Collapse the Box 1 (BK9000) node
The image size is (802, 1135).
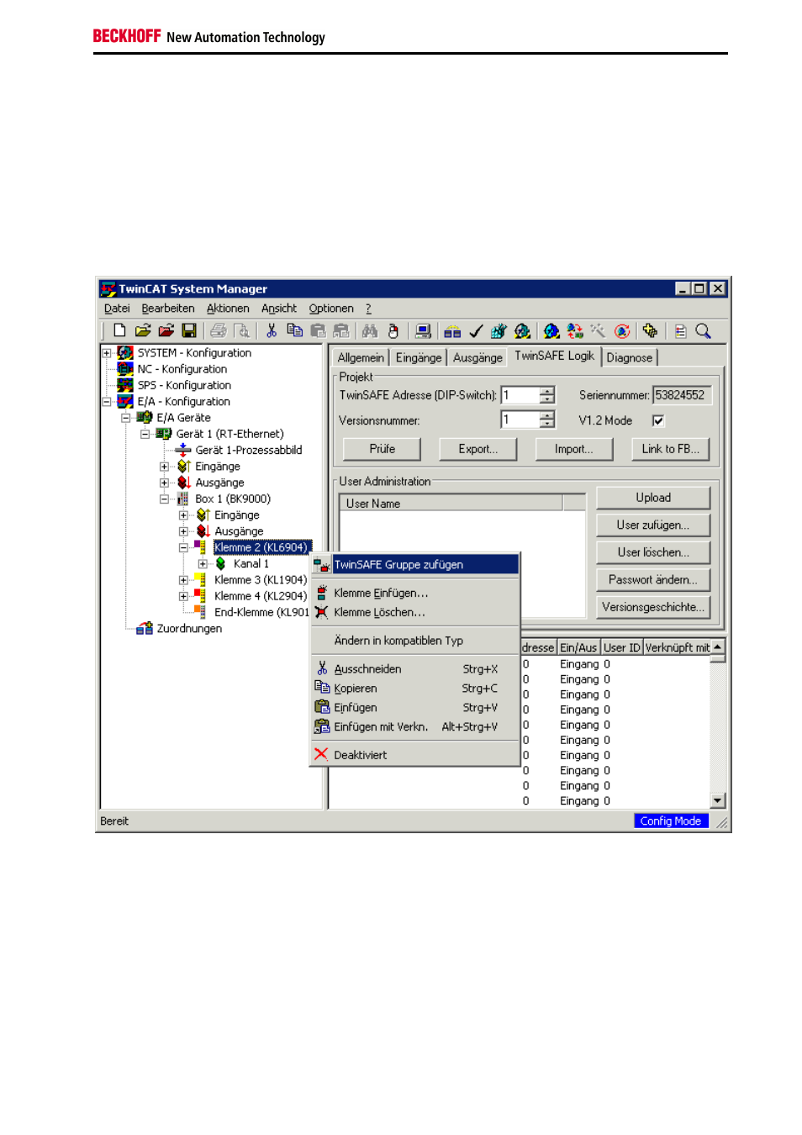164,499
